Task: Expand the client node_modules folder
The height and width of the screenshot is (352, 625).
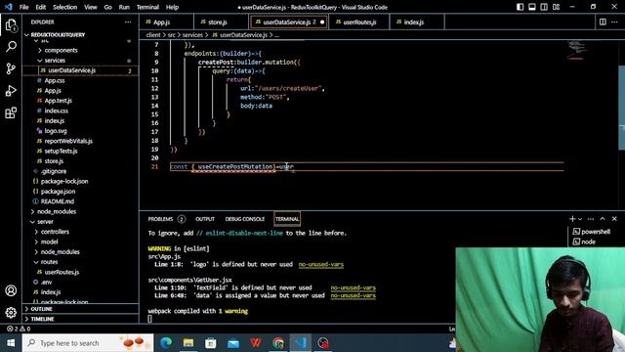Action: (x=56, y=211)
